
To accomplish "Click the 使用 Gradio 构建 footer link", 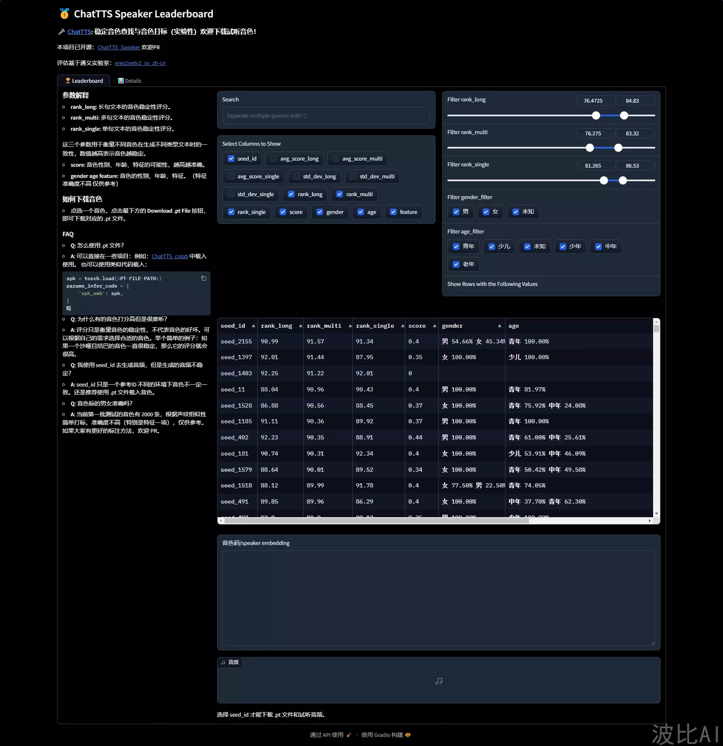I will click(x=386, y=735).
